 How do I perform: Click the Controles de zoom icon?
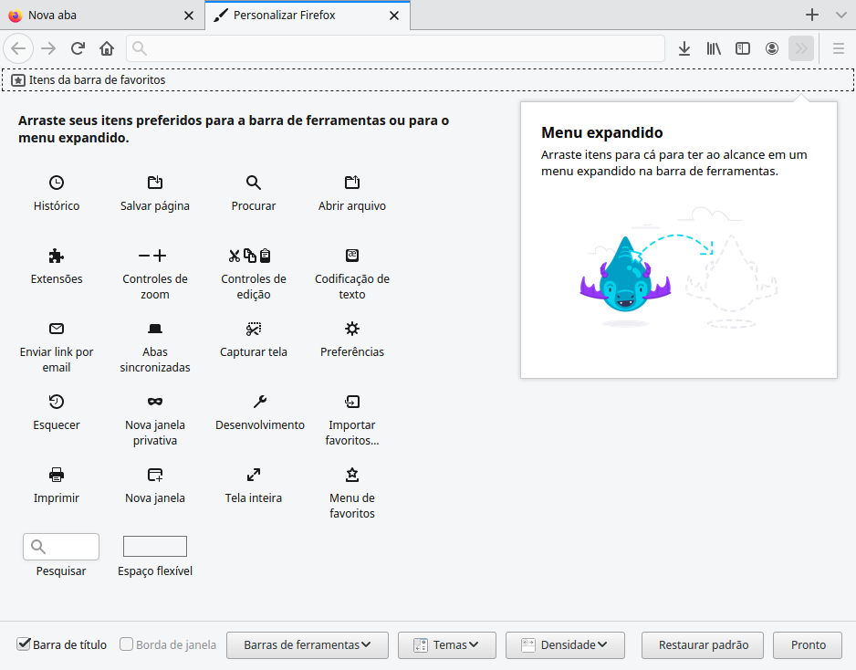point(154,256)
